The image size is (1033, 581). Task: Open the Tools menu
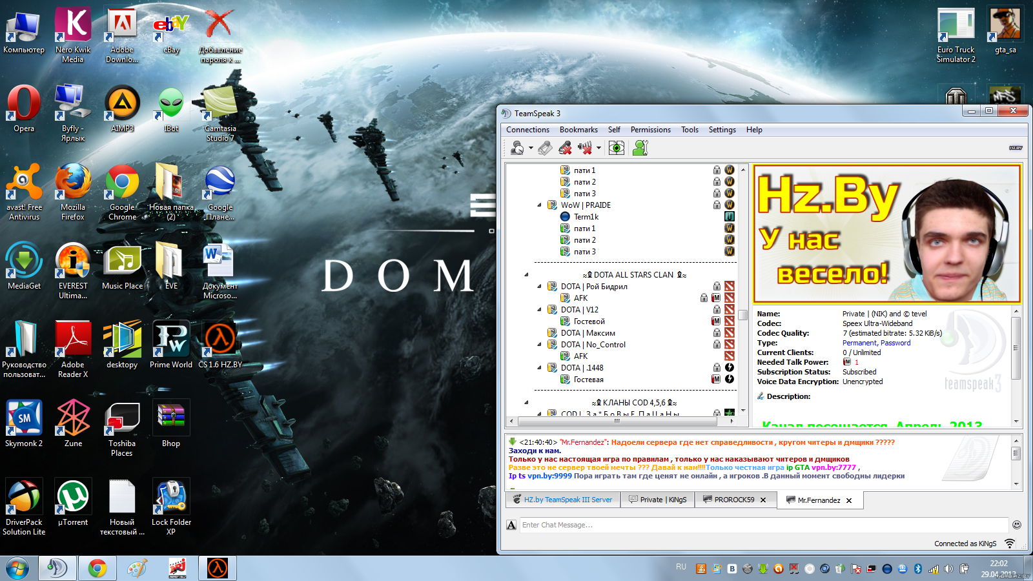click(690, 130)
